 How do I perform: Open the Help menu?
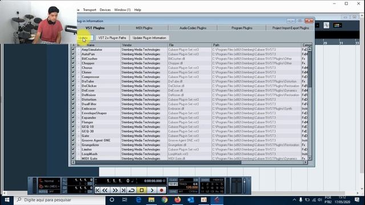[x=137, y=10]
